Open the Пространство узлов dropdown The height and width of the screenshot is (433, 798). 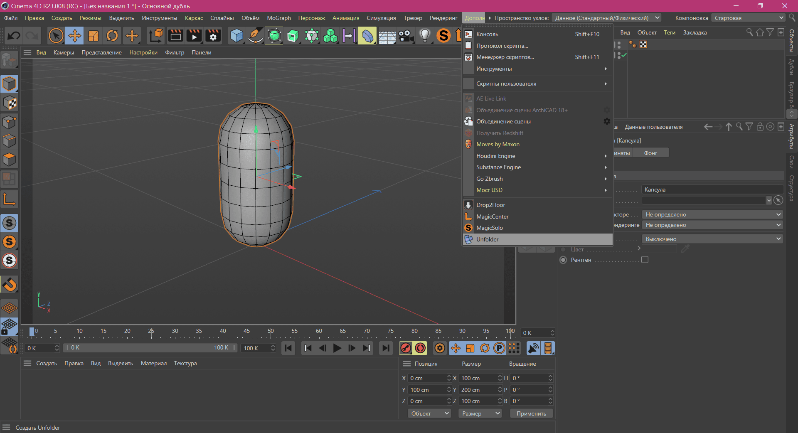coord(606,18)
